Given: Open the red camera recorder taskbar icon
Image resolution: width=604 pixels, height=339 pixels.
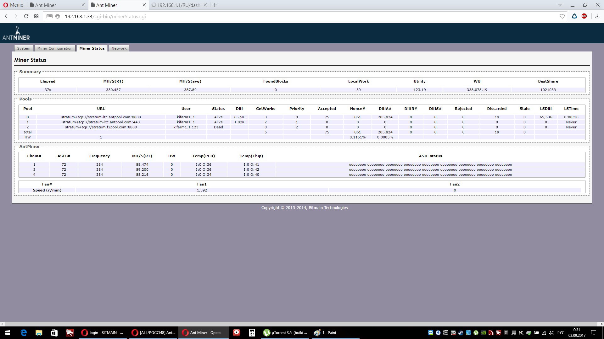Looking at the screenshot, I should pyautogui.click(x=237, y=333).
